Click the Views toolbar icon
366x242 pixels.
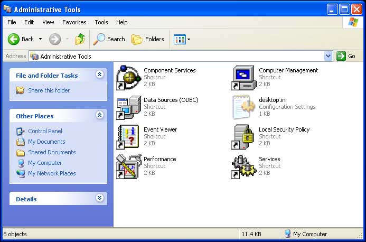coord(180,39)
